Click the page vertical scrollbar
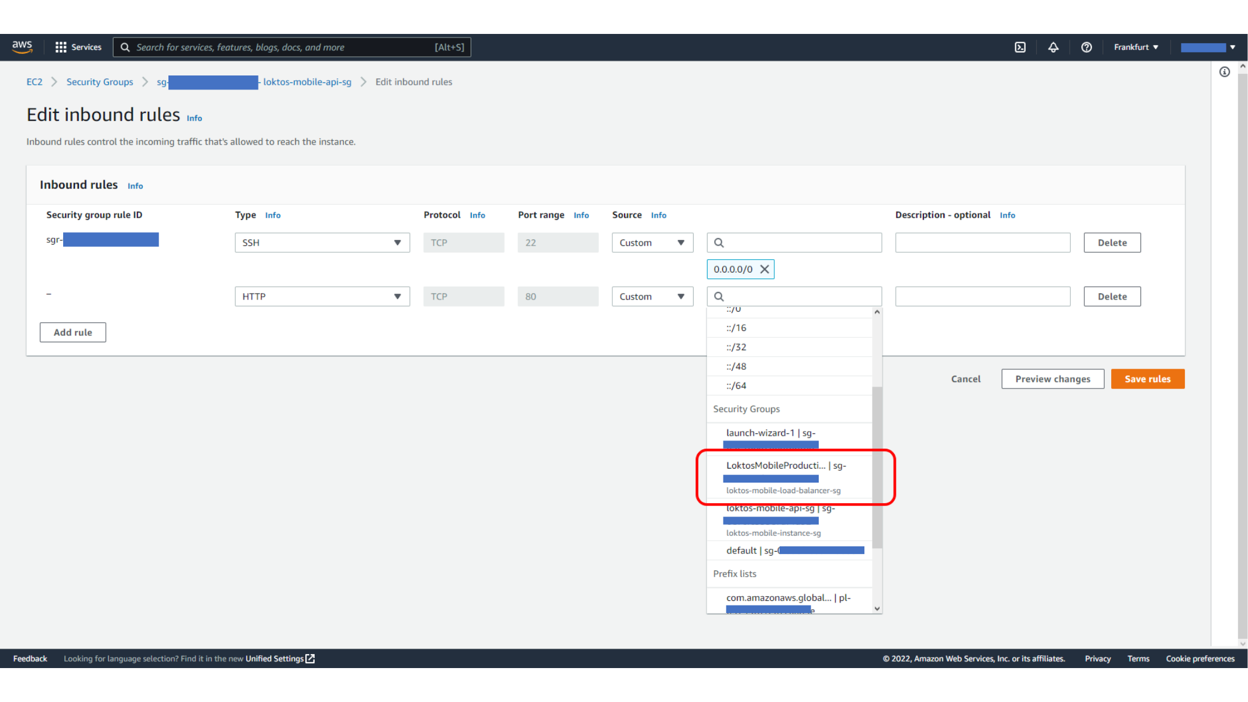Screen dimensions: 1248x702 pyautogui.click(x=1243, y=355)
